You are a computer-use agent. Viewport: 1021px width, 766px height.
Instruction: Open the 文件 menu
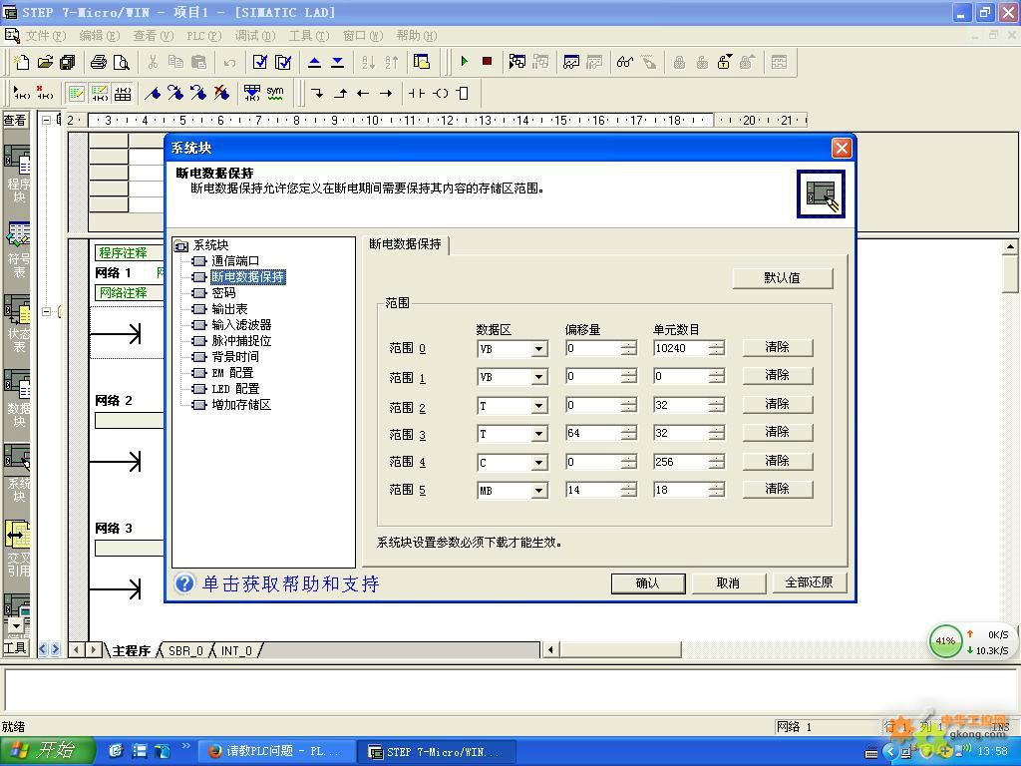click(44, 35)
